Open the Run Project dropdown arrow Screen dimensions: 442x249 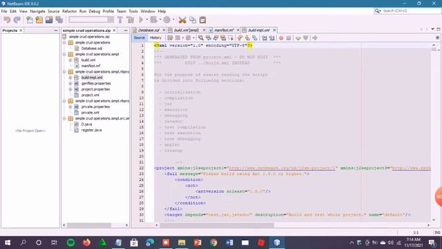[147, 20]
